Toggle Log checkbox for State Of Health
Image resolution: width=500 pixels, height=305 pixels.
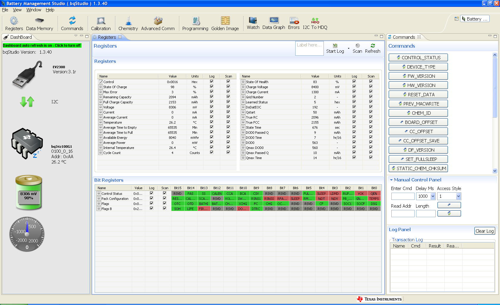[354, 82]
